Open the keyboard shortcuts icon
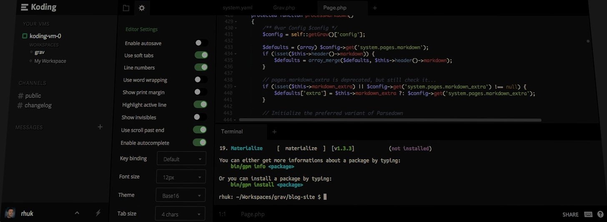The width and height of the screenshot is (607, 222). (x=588, y=214)
